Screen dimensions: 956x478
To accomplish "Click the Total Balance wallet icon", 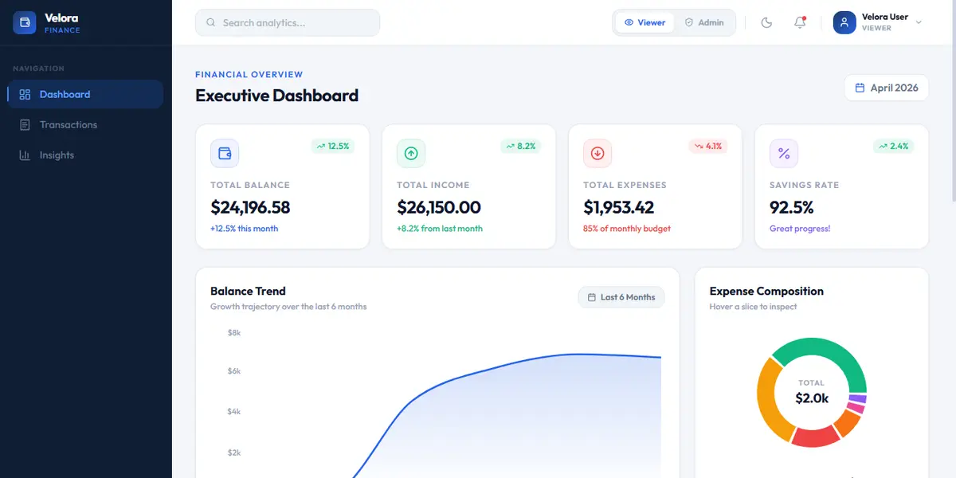I will [225, 153].
